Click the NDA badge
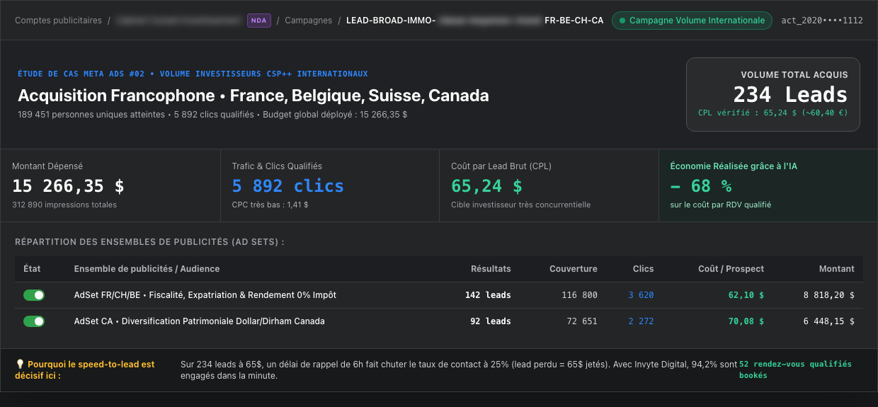The width and height of the screenshot is (878, 407). coord(259,21)
